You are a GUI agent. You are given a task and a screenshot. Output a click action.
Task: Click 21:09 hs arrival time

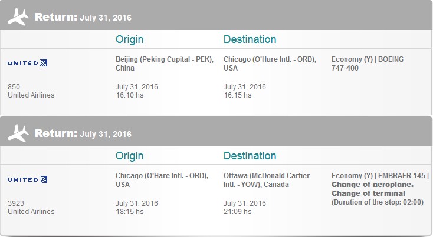click(238, 212)
